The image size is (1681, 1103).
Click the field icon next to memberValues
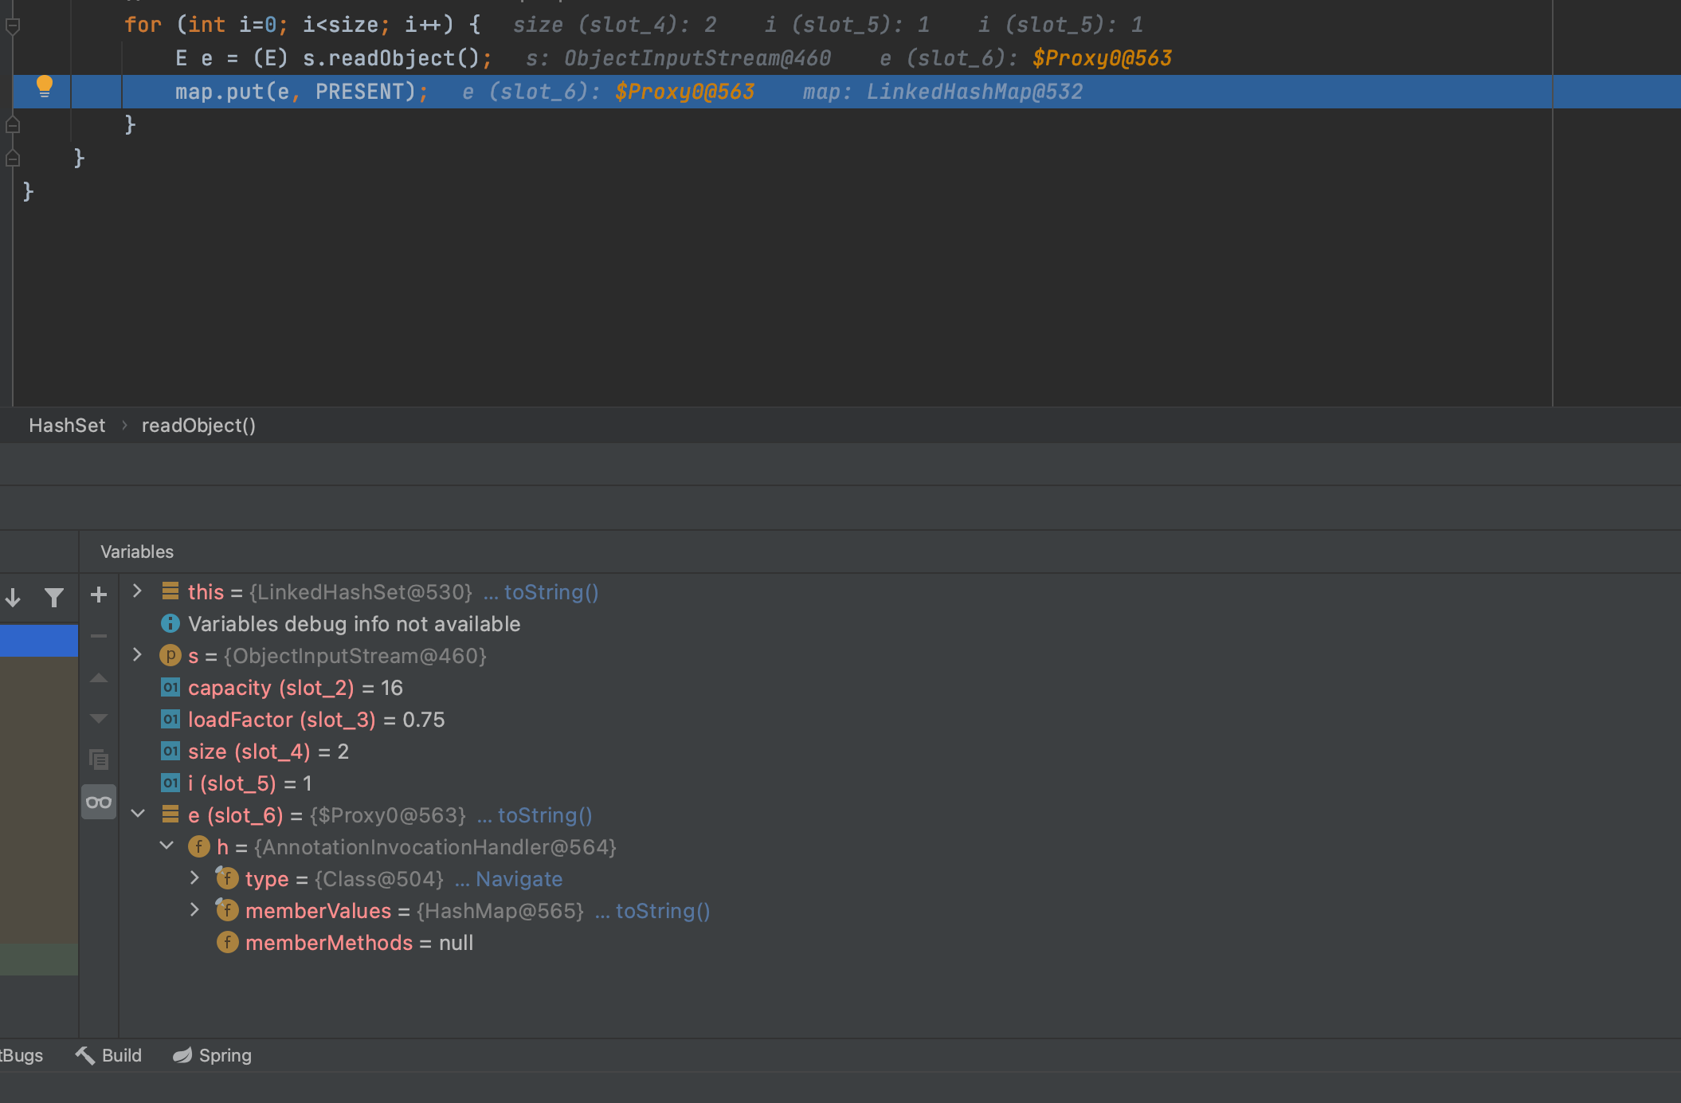tap(227, 910)
